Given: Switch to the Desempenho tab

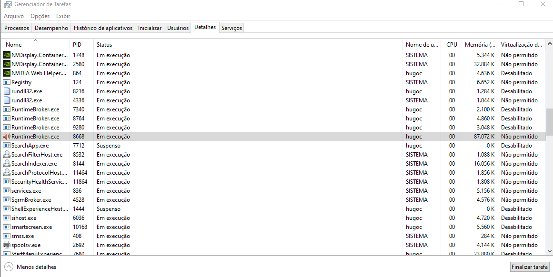Looking at the screenshot, I should tap(51, 28).
